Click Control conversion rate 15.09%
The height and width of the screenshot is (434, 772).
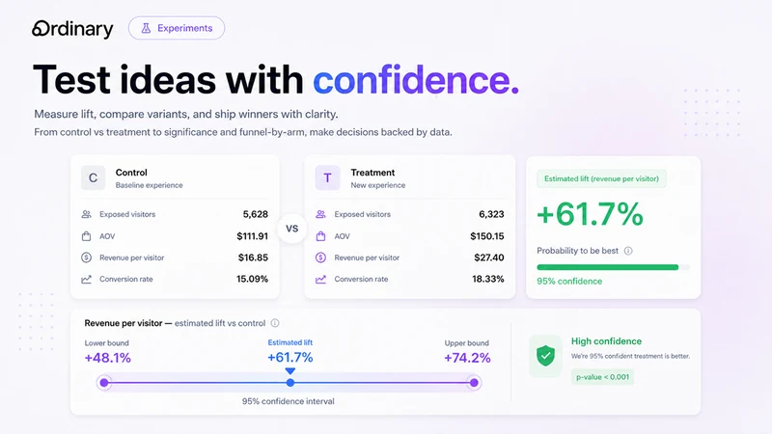252,279
